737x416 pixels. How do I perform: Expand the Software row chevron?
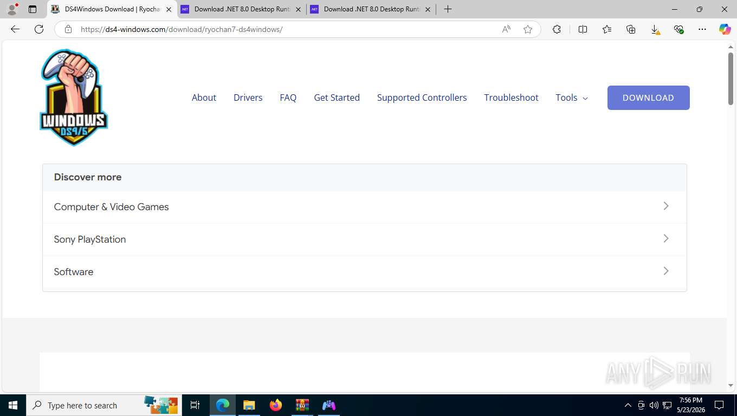[x=666, y=271]
